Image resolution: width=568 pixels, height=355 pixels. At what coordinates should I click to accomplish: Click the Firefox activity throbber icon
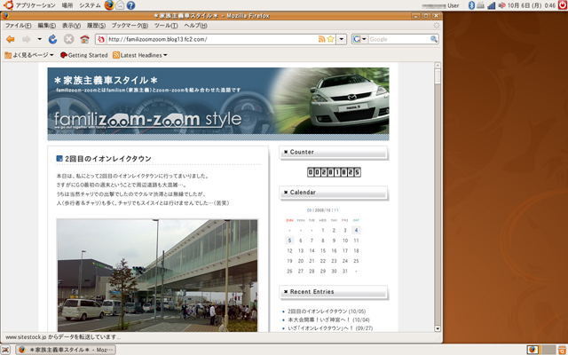click(437, 26)
